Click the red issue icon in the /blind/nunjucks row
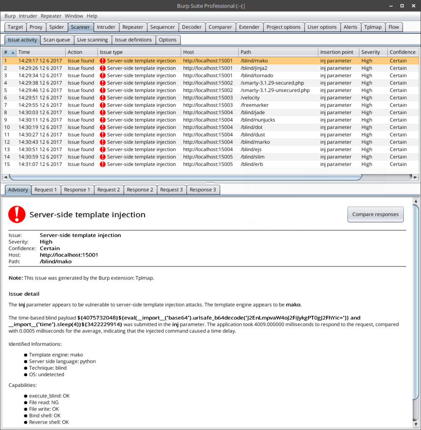Screen dimensions: 421x430 (x=103, y=120)
